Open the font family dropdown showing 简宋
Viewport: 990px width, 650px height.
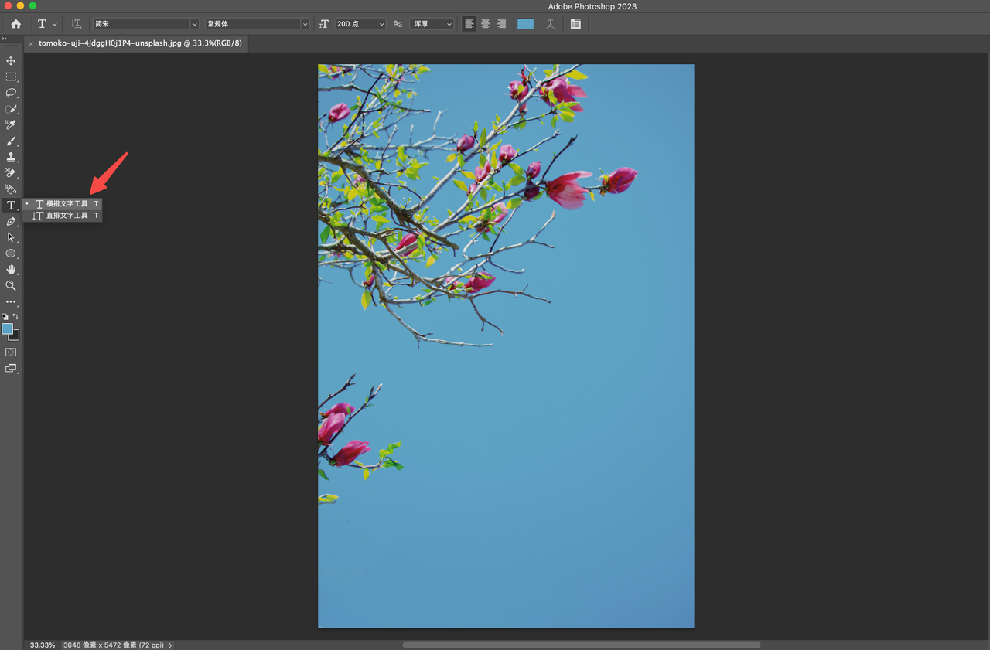[x=145, y=24]
